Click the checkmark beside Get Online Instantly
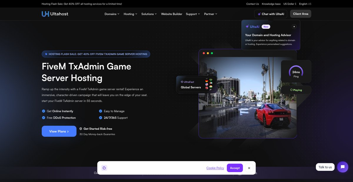Screen dimensions: 353x182 (44, 111)
